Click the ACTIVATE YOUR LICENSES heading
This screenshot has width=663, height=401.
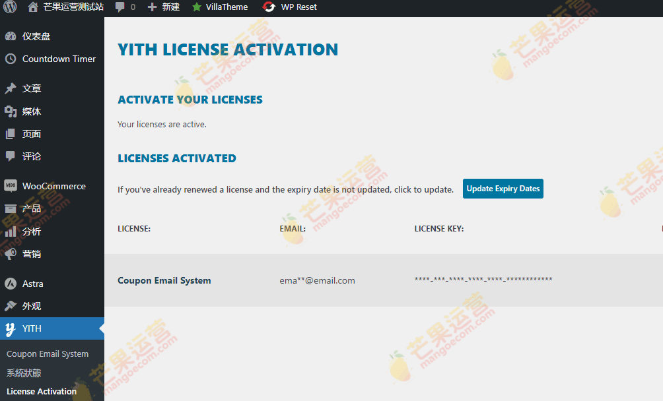pos(190,100)
